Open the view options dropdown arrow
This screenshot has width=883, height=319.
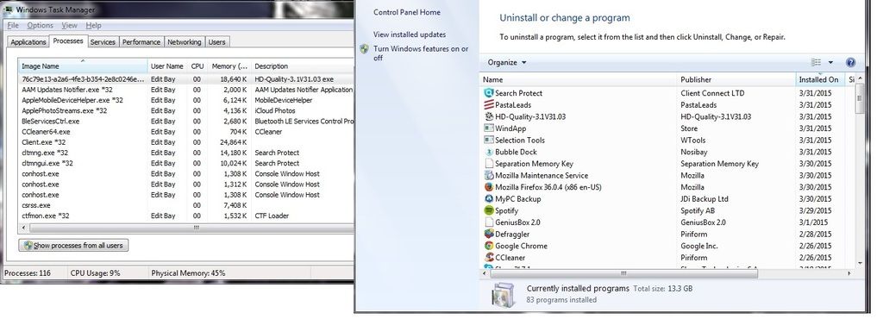(x=830, y=62)
